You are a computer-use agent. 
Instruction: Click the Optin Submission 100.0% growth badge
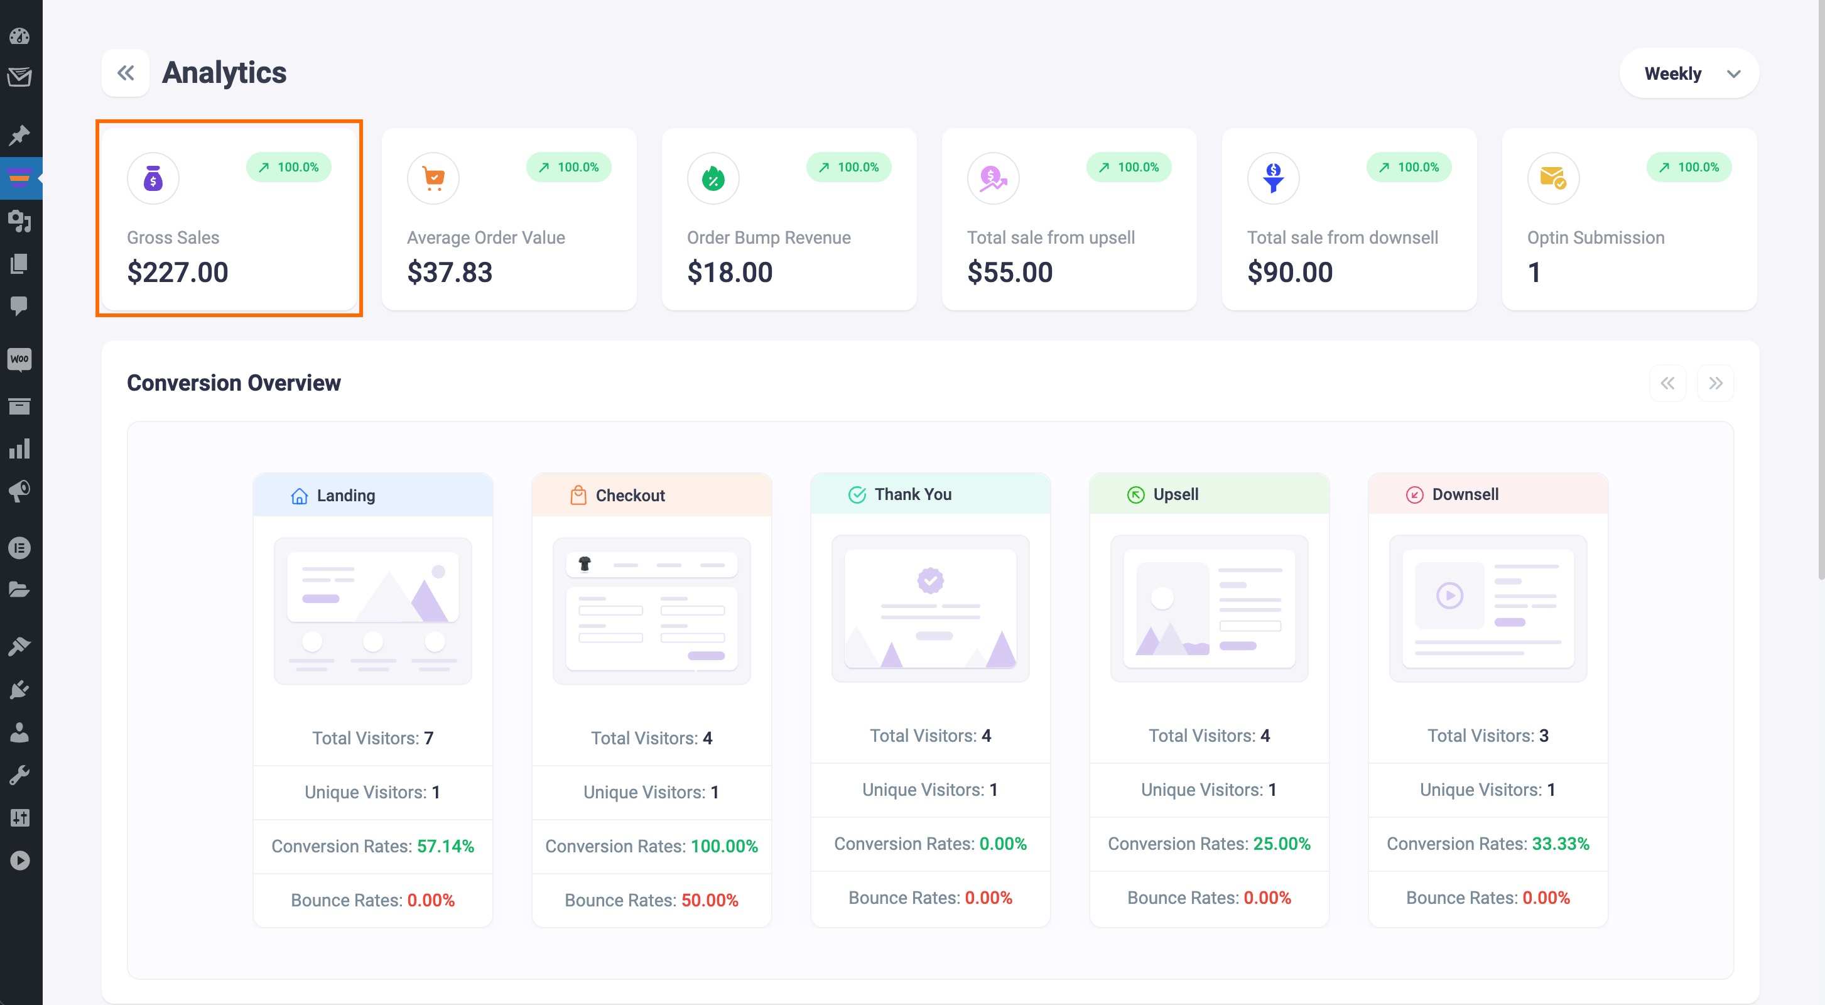coord(1689,167)
